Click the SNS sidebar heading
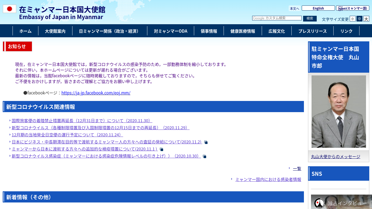 [x=339, y=174]
